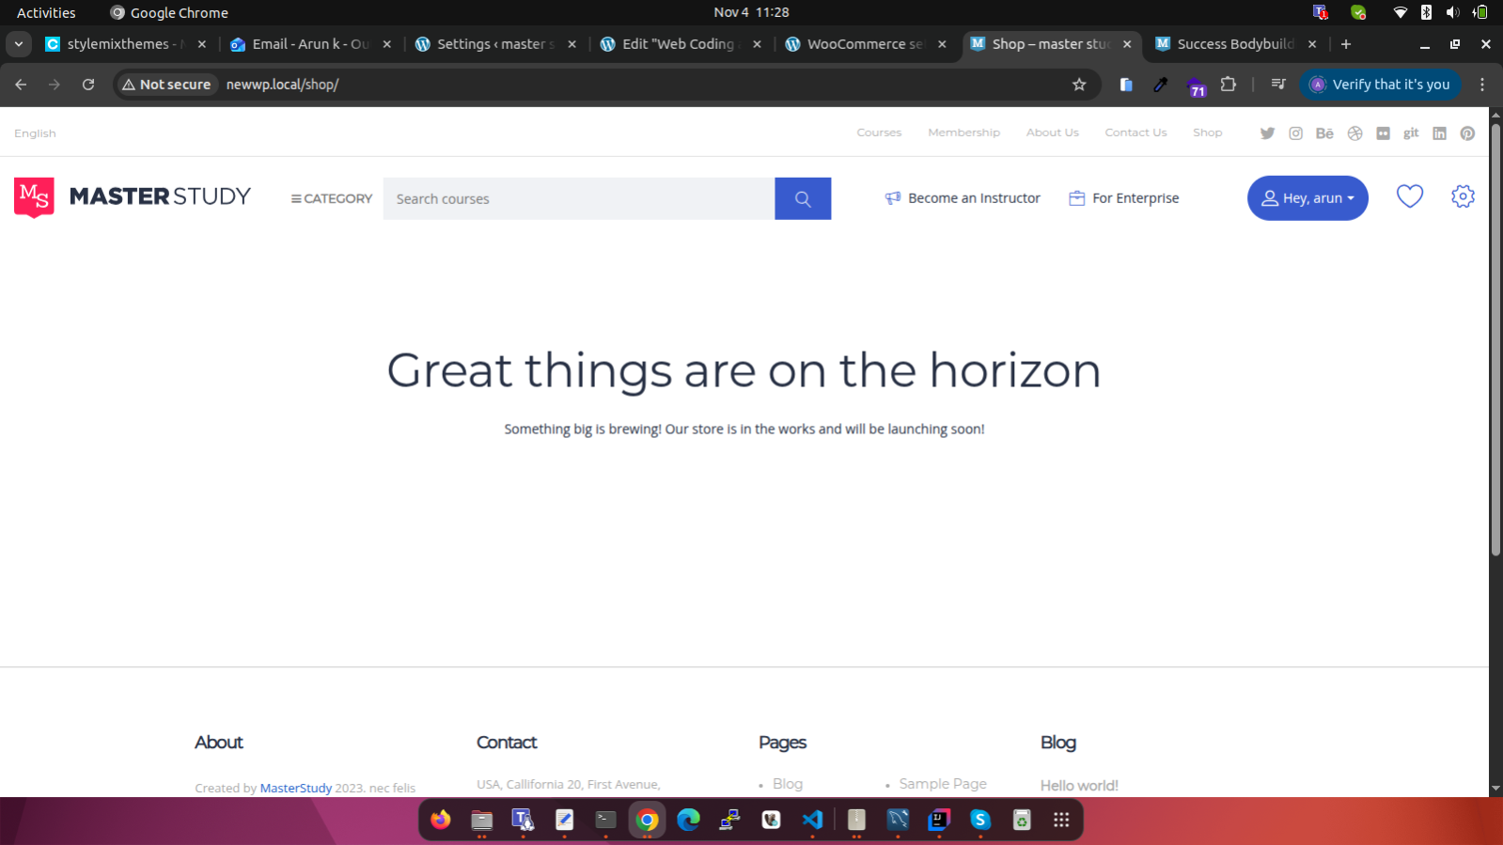Expand the CATEGORY menu
The width and height of the screenshot is (1503, 845).
(332, 198)
